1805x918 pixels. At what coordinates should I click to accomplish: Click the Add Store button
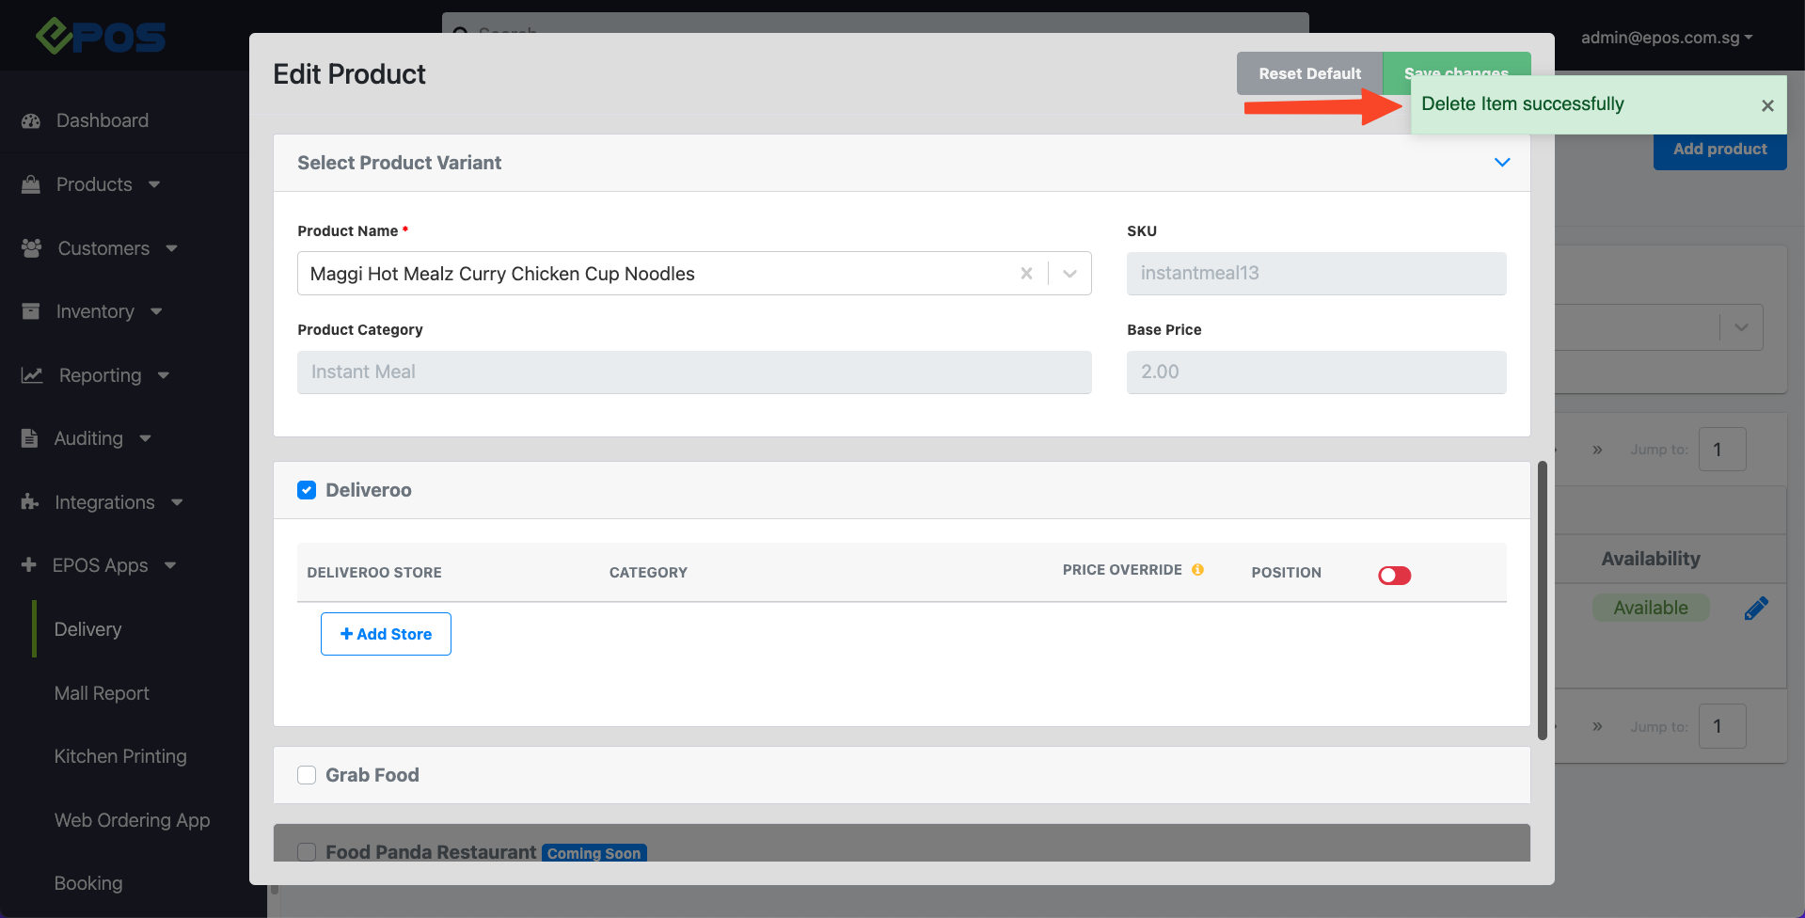coord(386,634)
